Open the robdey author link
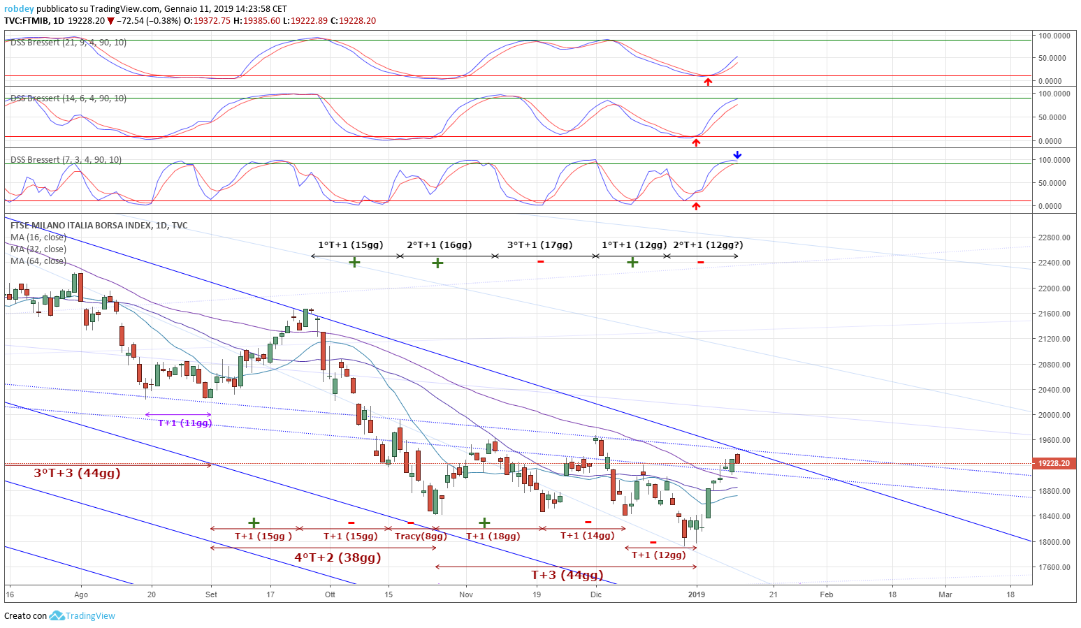 click(x=19, y=9)
